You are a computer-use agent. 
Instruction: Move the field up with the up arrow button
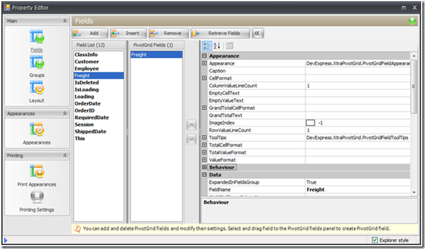(191, 125)
